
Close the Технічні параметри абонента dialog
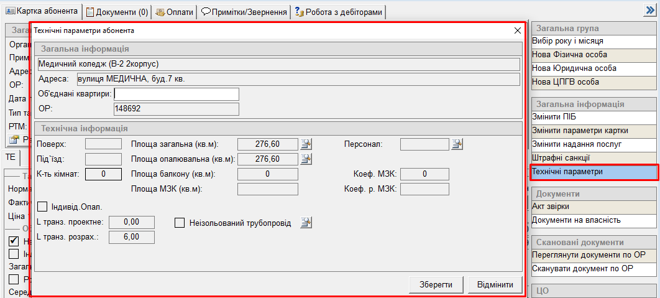point(517,30)
